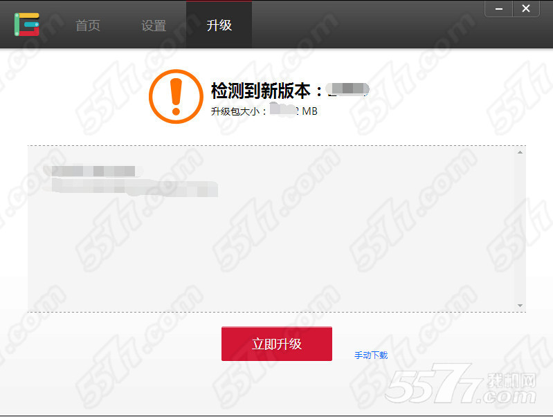Image resolution: width=553 pixels, height=417 pixels.
Task: Close the window with the X button
Action: point(526,8)
